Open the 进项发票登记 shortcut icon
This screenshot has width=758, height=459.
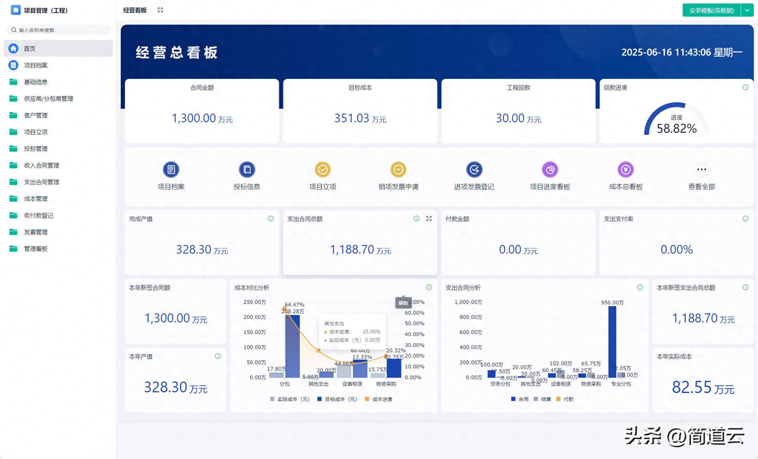point(474,170)
